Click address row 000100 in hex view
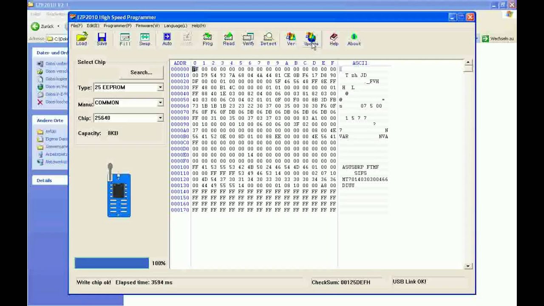 point(180,167)
